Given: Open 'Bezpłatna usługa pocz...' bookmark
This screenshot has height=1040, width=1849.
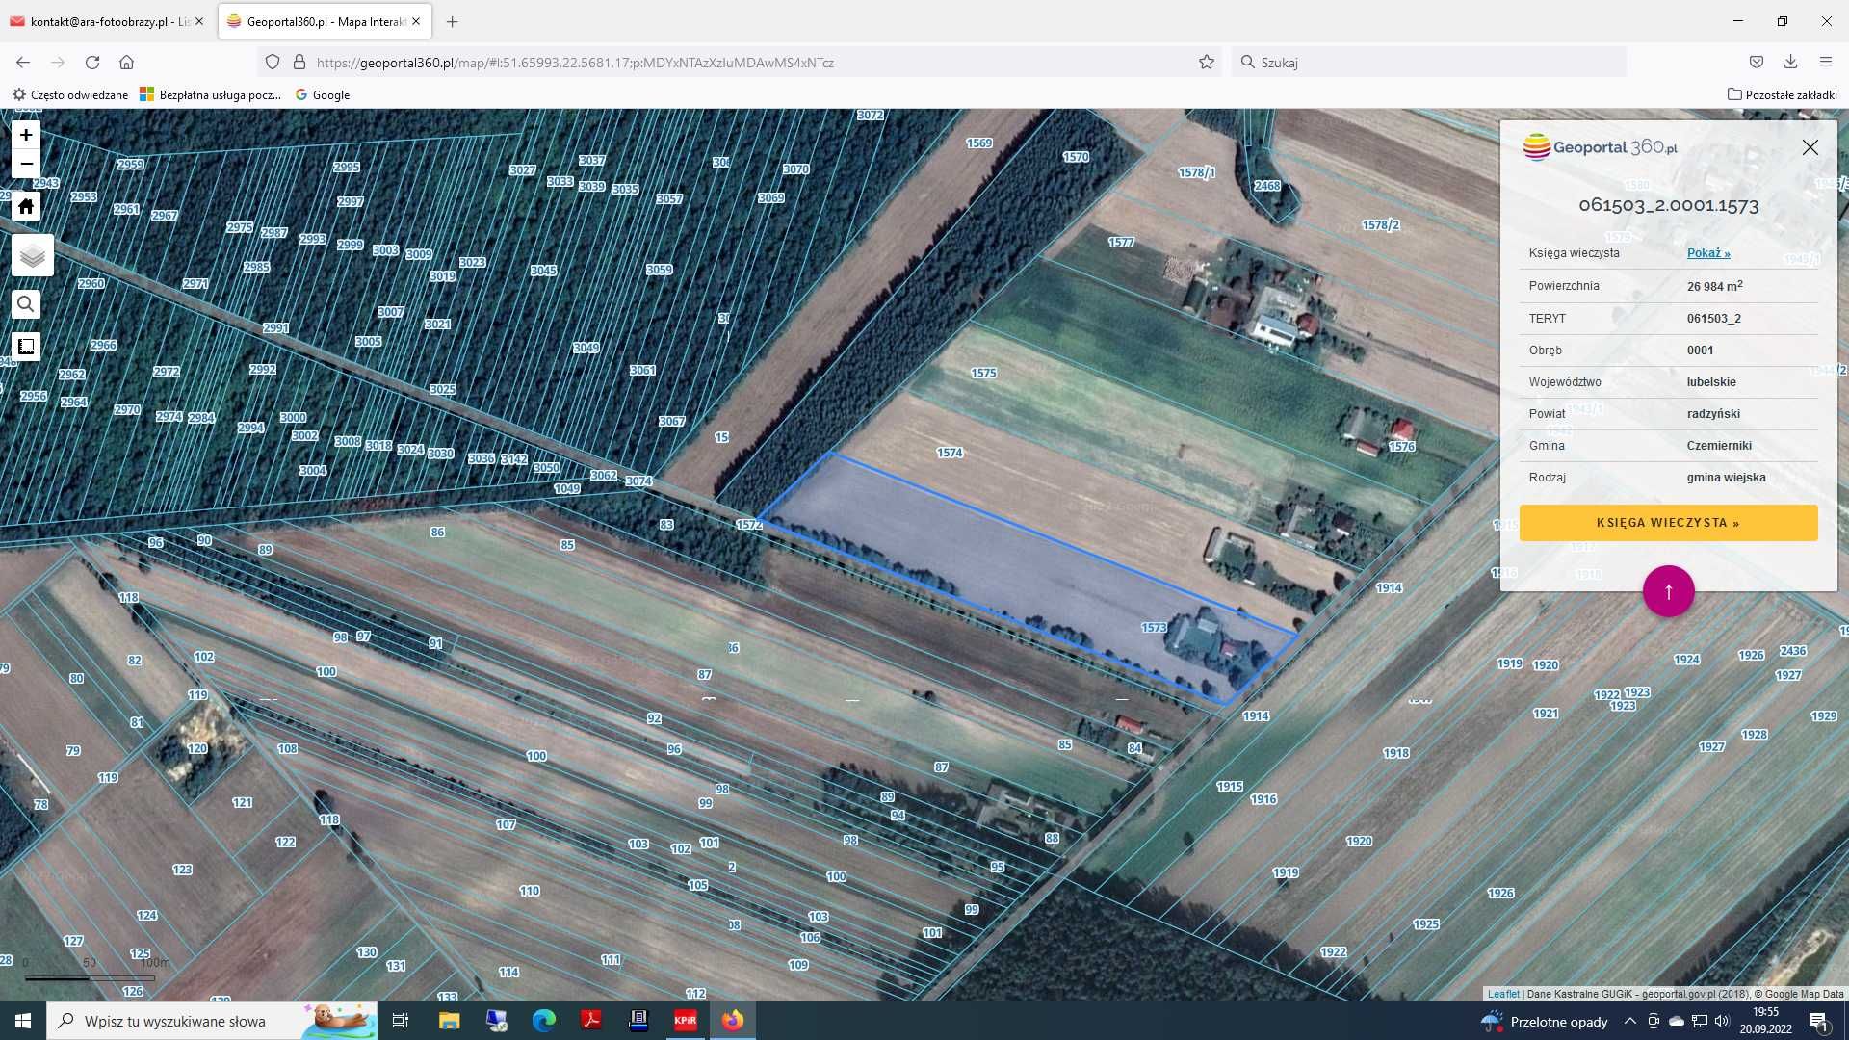Looking at the screenshot, I should 211,94.
